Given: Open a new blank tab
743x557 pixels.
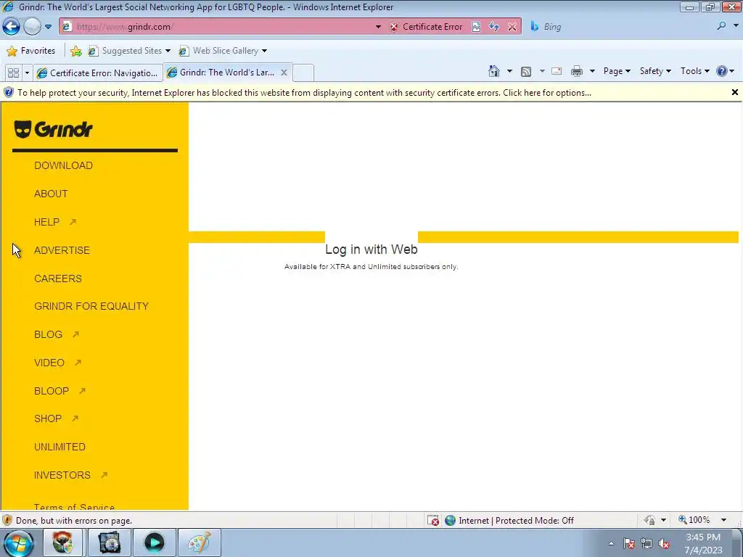Looking at the screenshot, I should click(x=303, y=73).
